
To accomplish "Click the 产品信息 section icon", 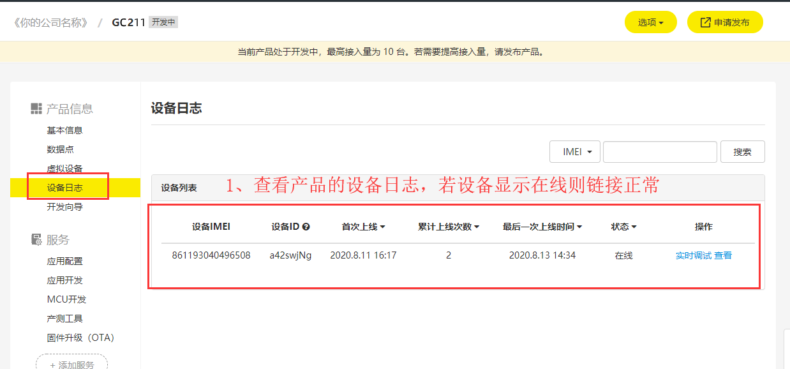I will coord(36,109).
